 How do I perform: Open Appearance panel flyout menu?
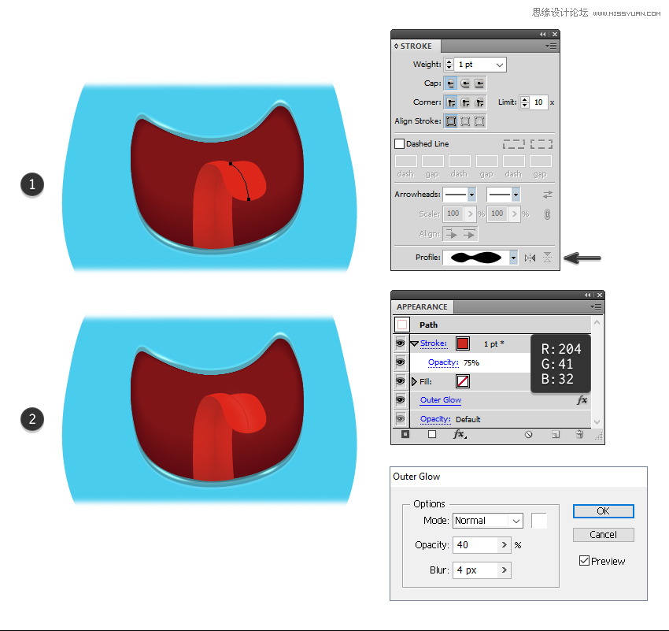(596, 307)
